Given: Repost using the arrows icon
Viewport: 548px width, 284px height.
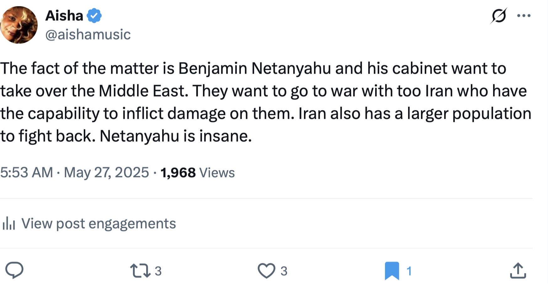Looking at the screenshot, I should [140, 271].
